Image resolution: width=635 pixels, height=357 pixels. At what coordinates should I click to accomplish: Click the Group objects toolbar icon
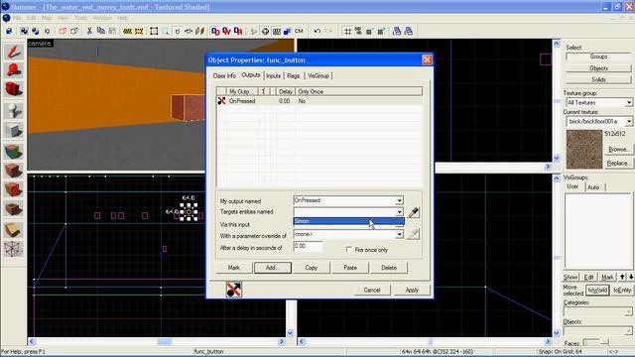[x=24, y=31]
